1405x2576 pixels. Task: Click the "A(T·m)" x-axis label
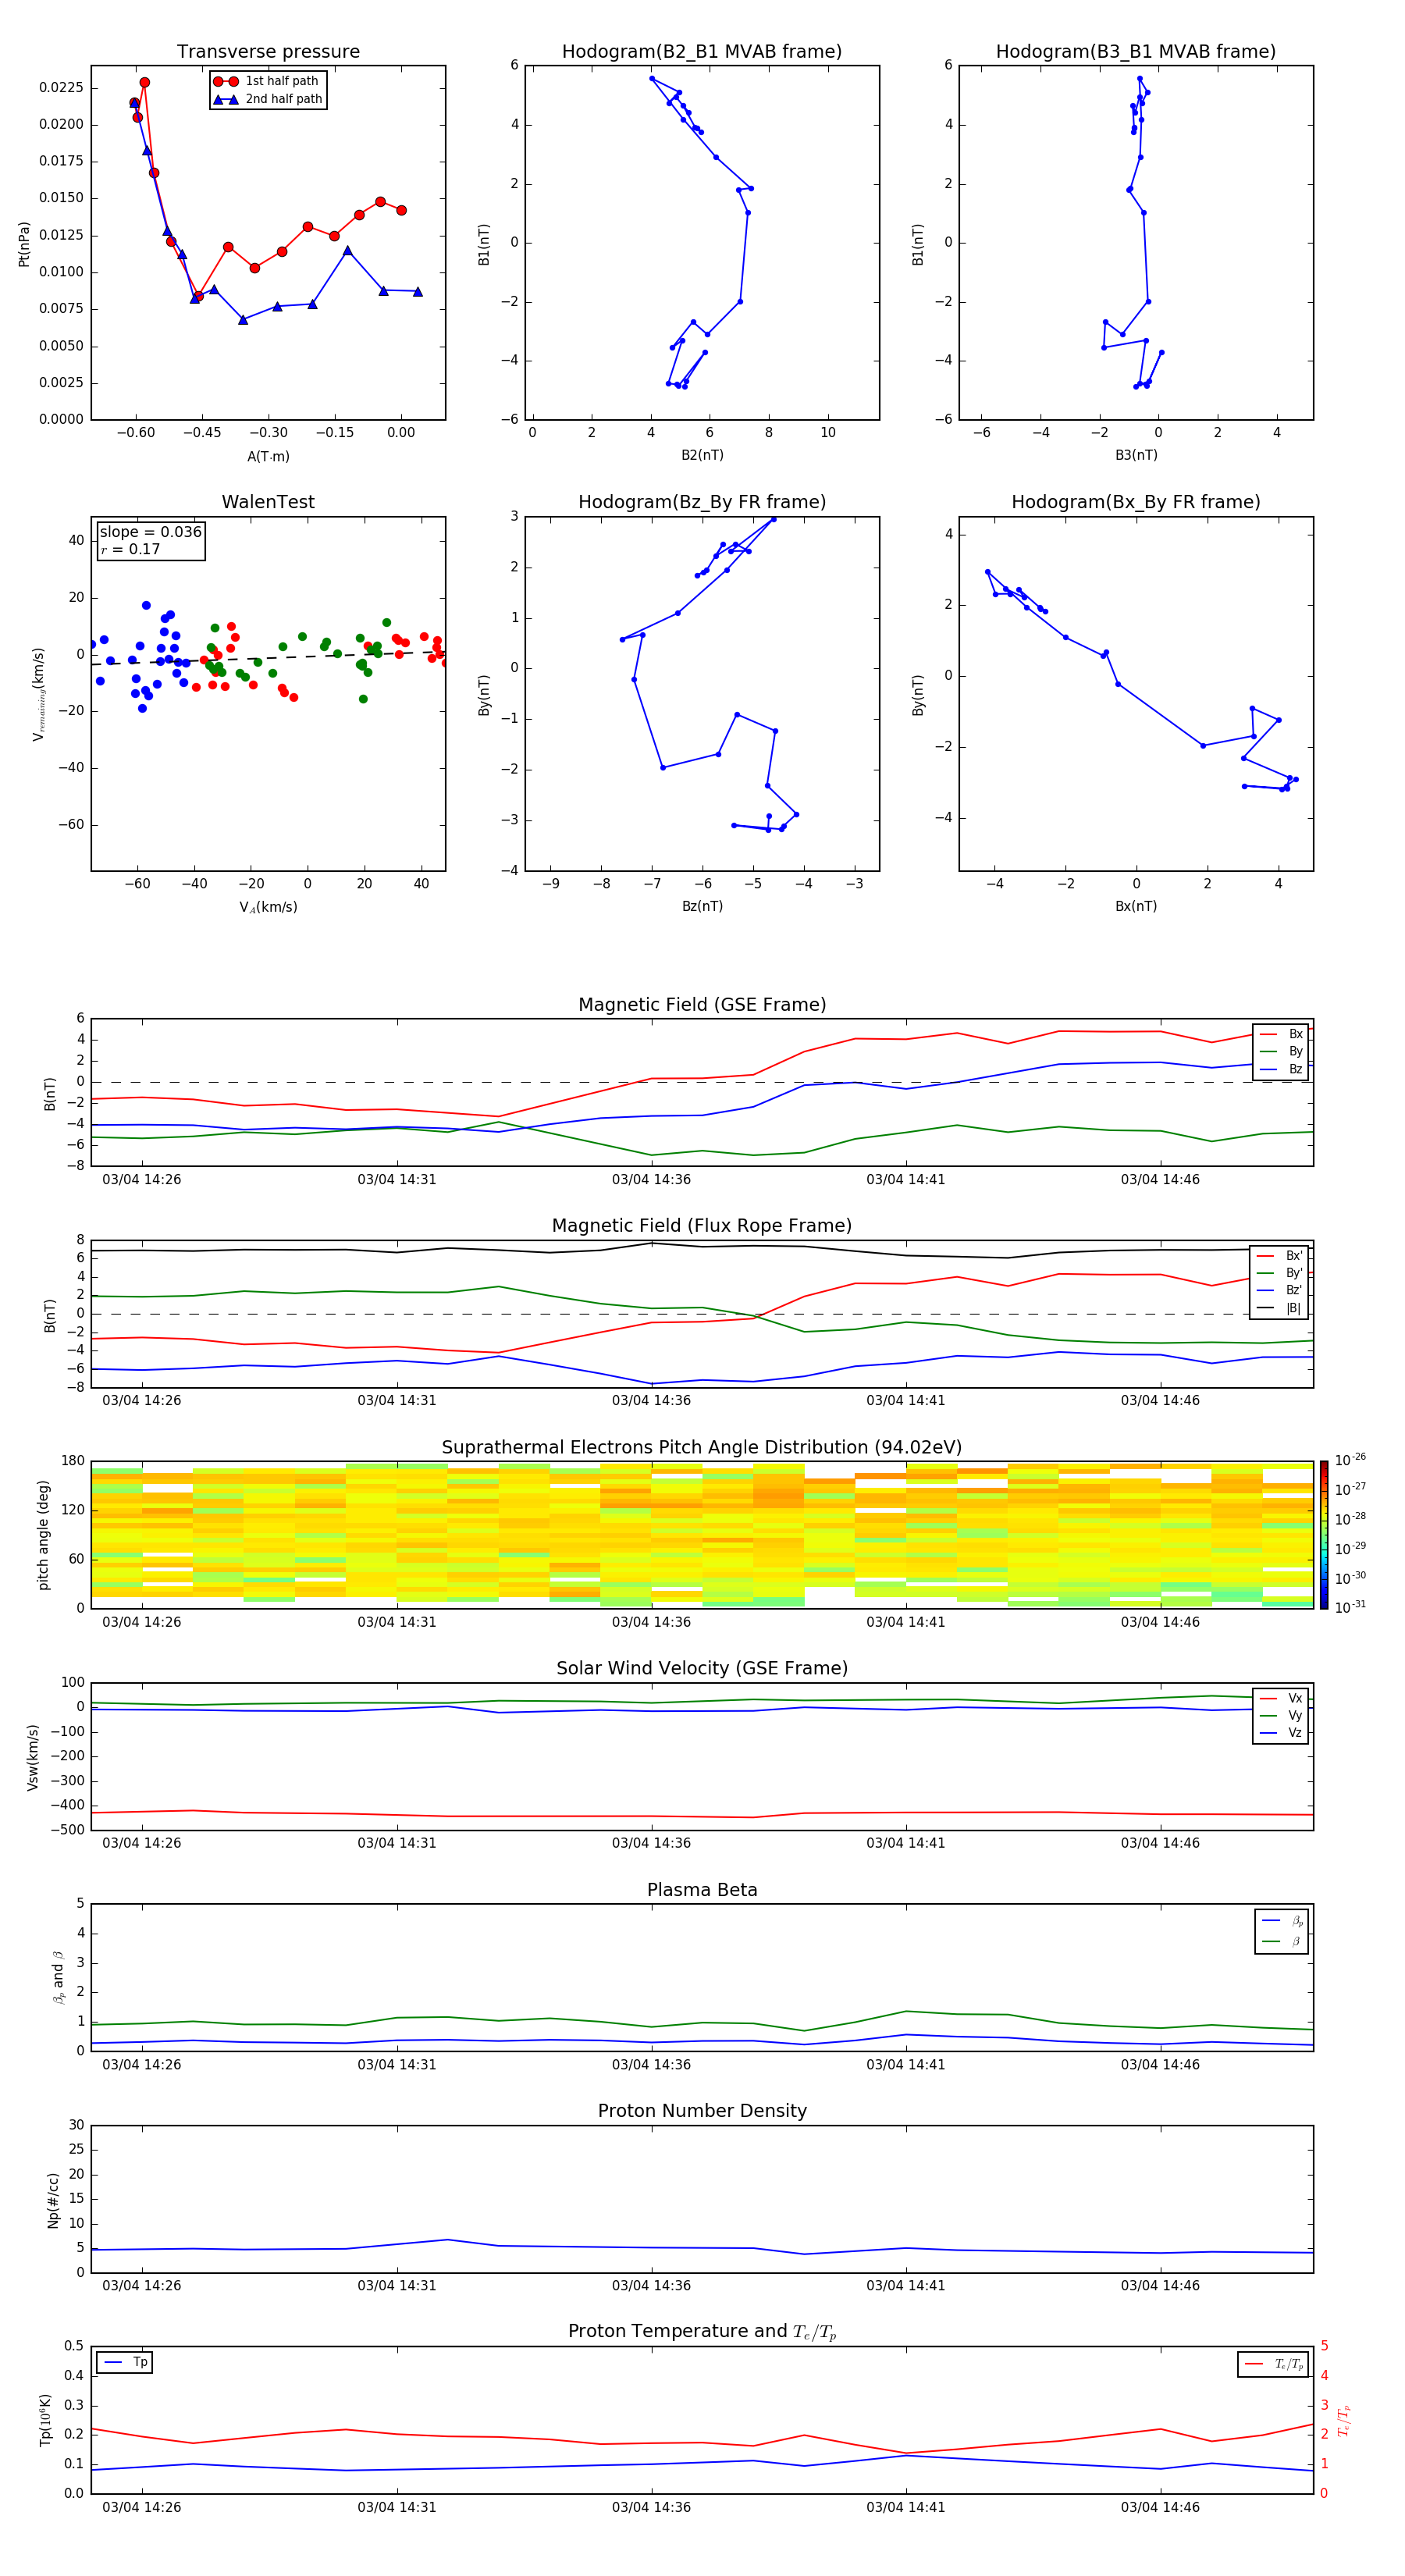pos(268,457)
